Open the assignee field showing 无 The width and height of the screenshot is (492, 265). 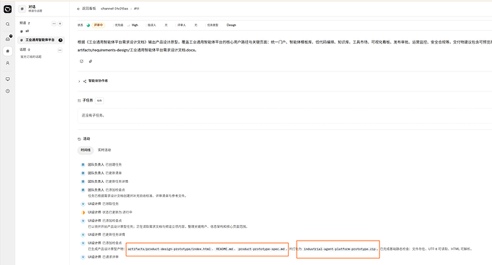pyautogui.click(x=166, y=25)
